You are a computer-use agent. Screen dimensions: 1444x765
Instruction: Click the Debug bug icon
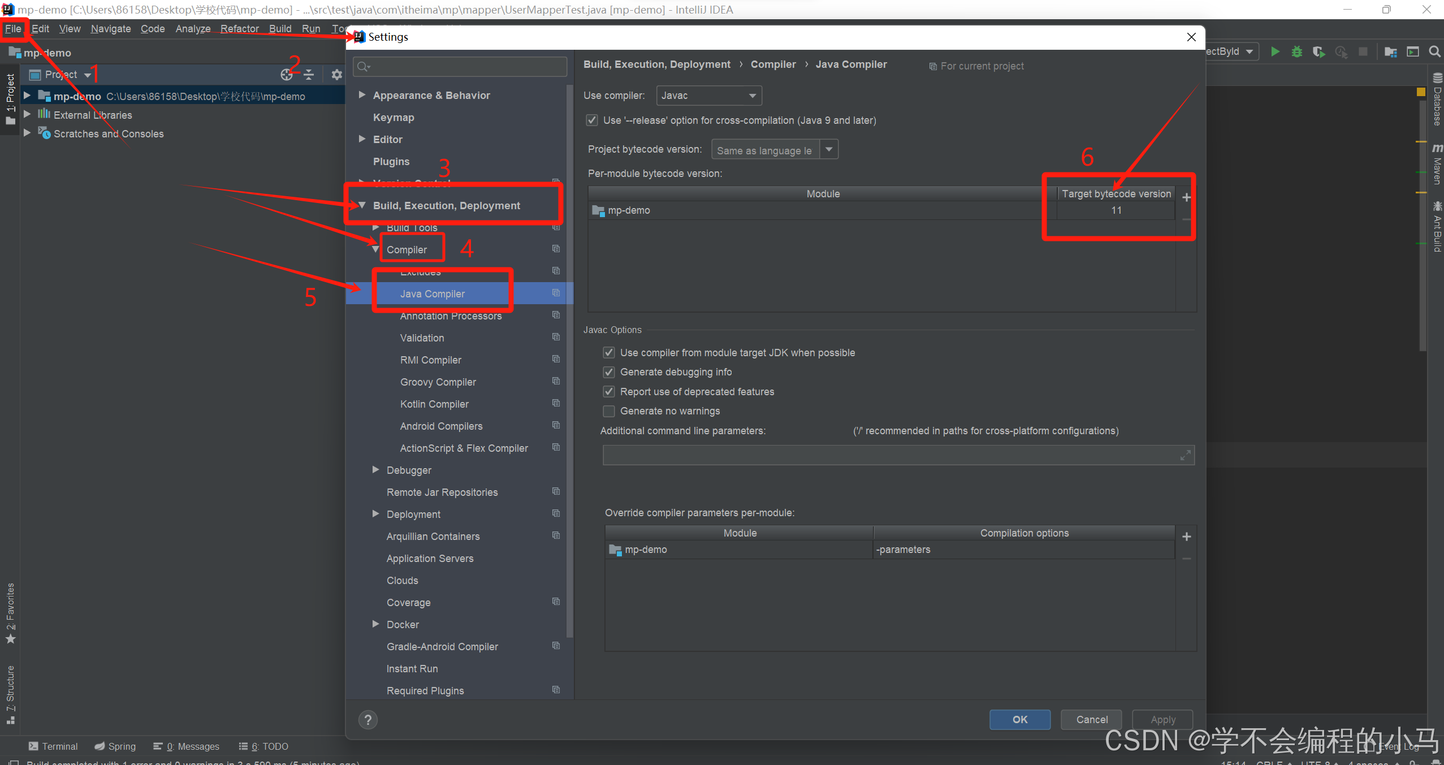tap(1297, 51)
